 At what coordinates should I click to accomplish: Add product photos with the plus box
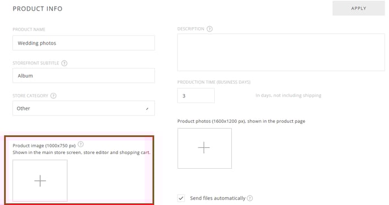(205, 148)
